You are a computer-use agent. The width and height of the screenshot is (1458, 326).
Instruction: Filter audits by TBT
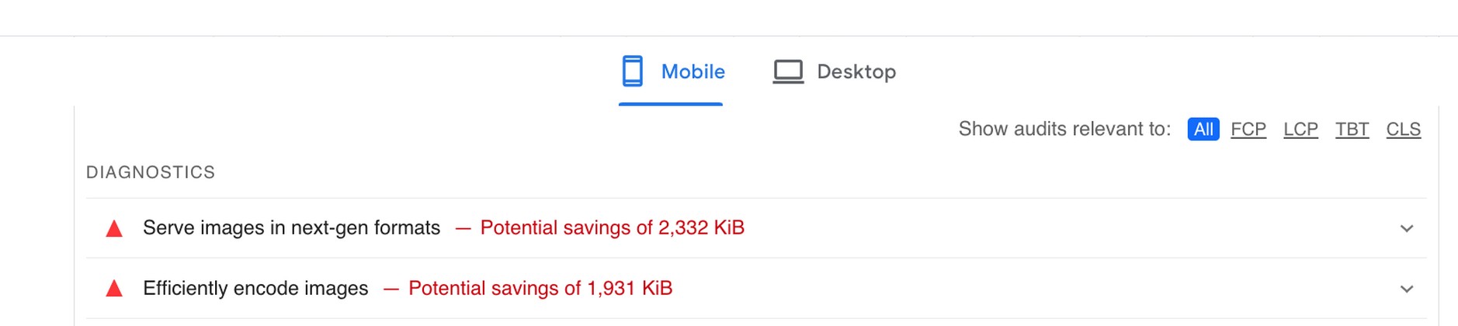(1352, 129)
